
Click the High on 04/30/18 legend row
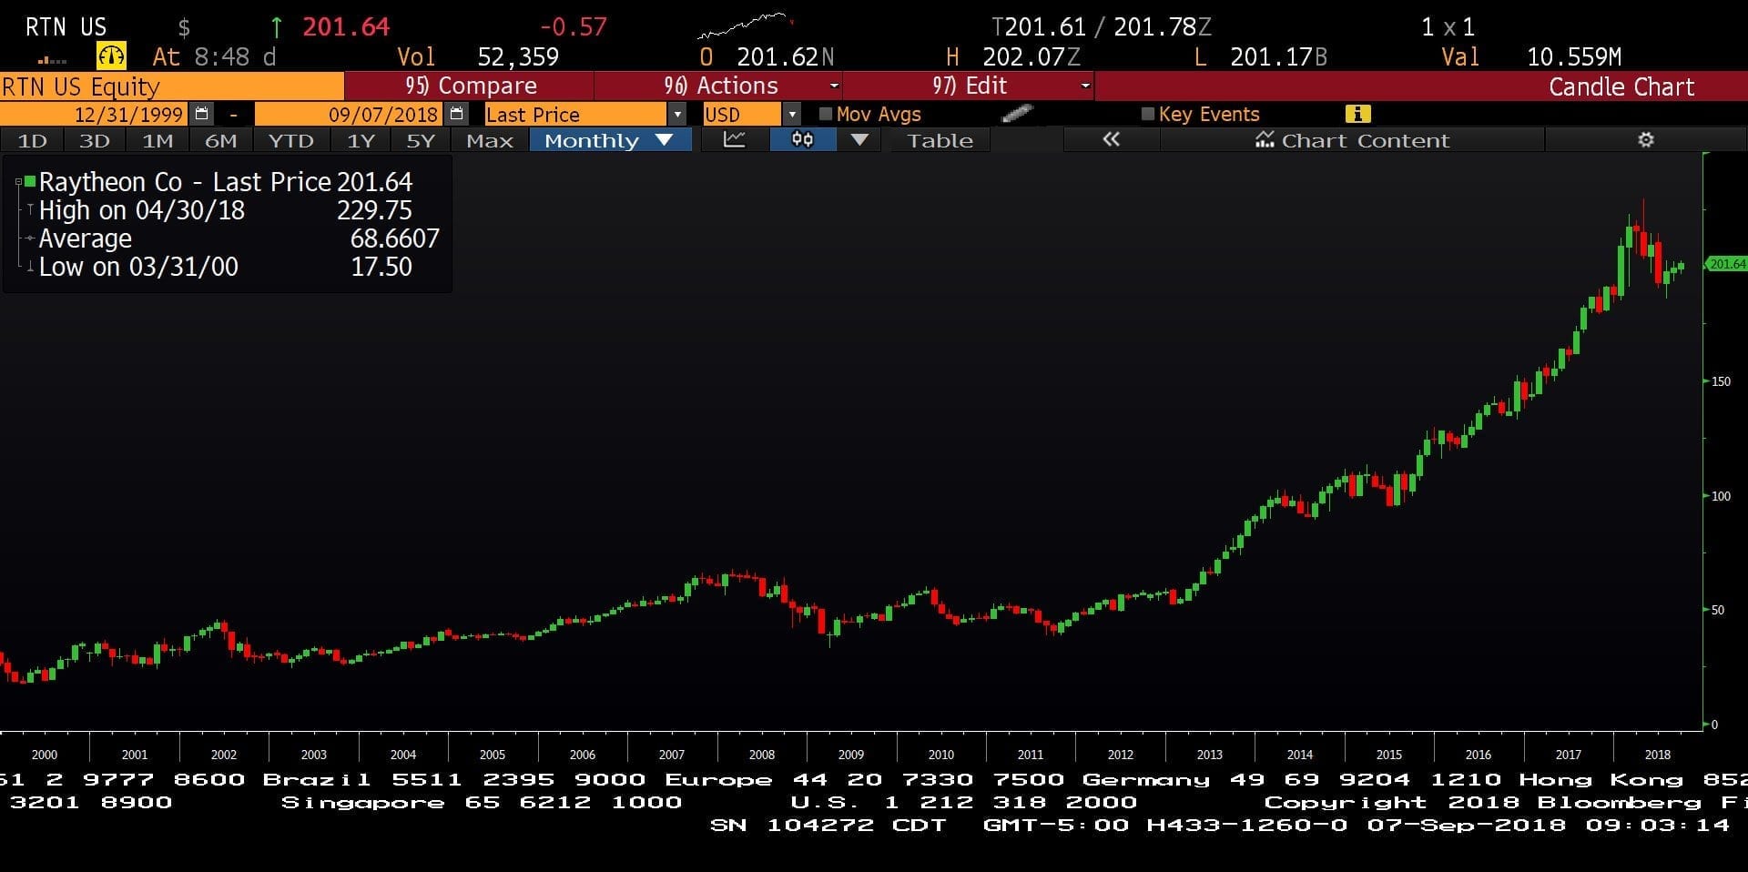pos(225,210)
